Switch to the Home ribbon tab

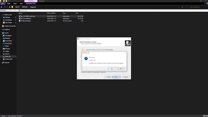click(9, 4)
